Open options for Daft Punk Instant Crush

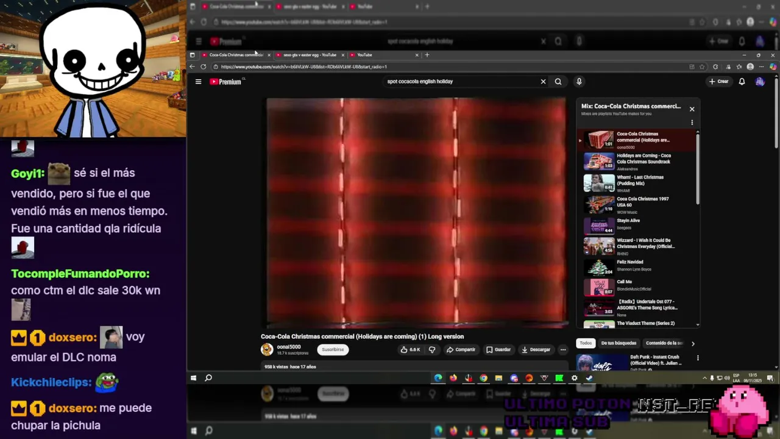(x=698, y=358)
